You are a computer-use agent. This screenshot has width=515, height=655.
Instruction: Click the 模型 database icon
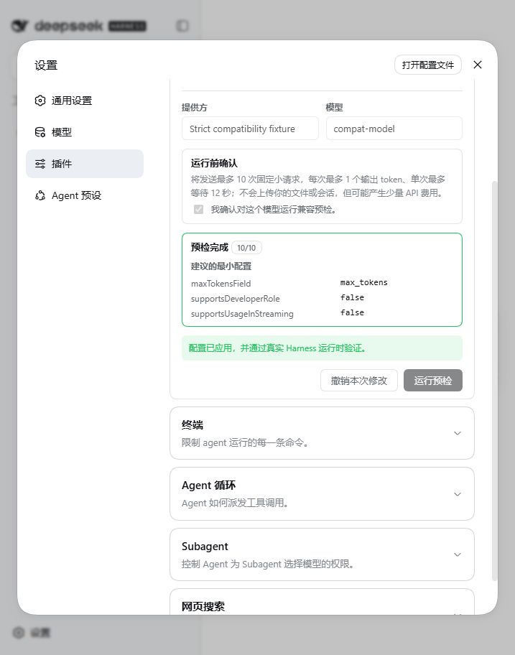point(40,132)
